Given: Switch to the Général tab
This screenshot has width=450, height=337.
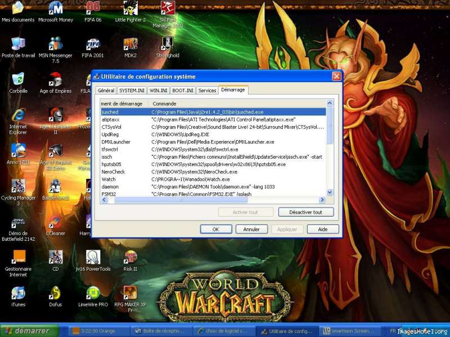Looking at the screenshot, I should click(106, 91).
